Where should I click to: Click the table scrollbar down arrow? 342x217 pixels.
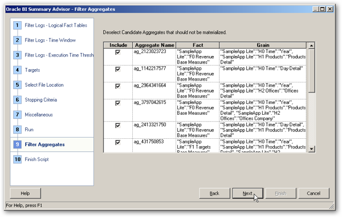(311, 149)
